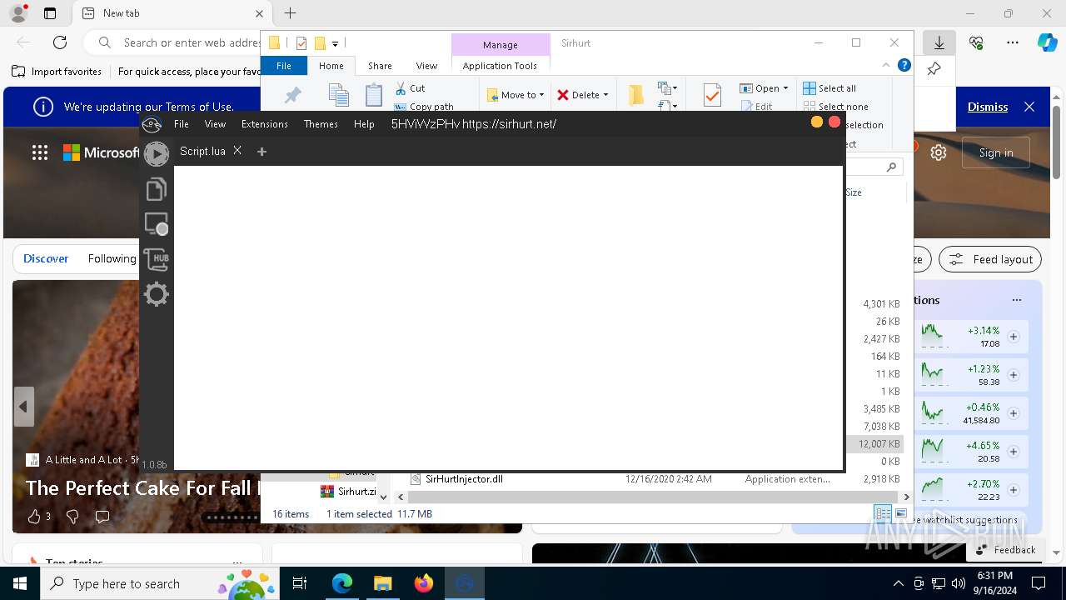The width and height of the screenshot is (1066, 600).
Task: Go to previous story arrow
Action: click(23, 407)
